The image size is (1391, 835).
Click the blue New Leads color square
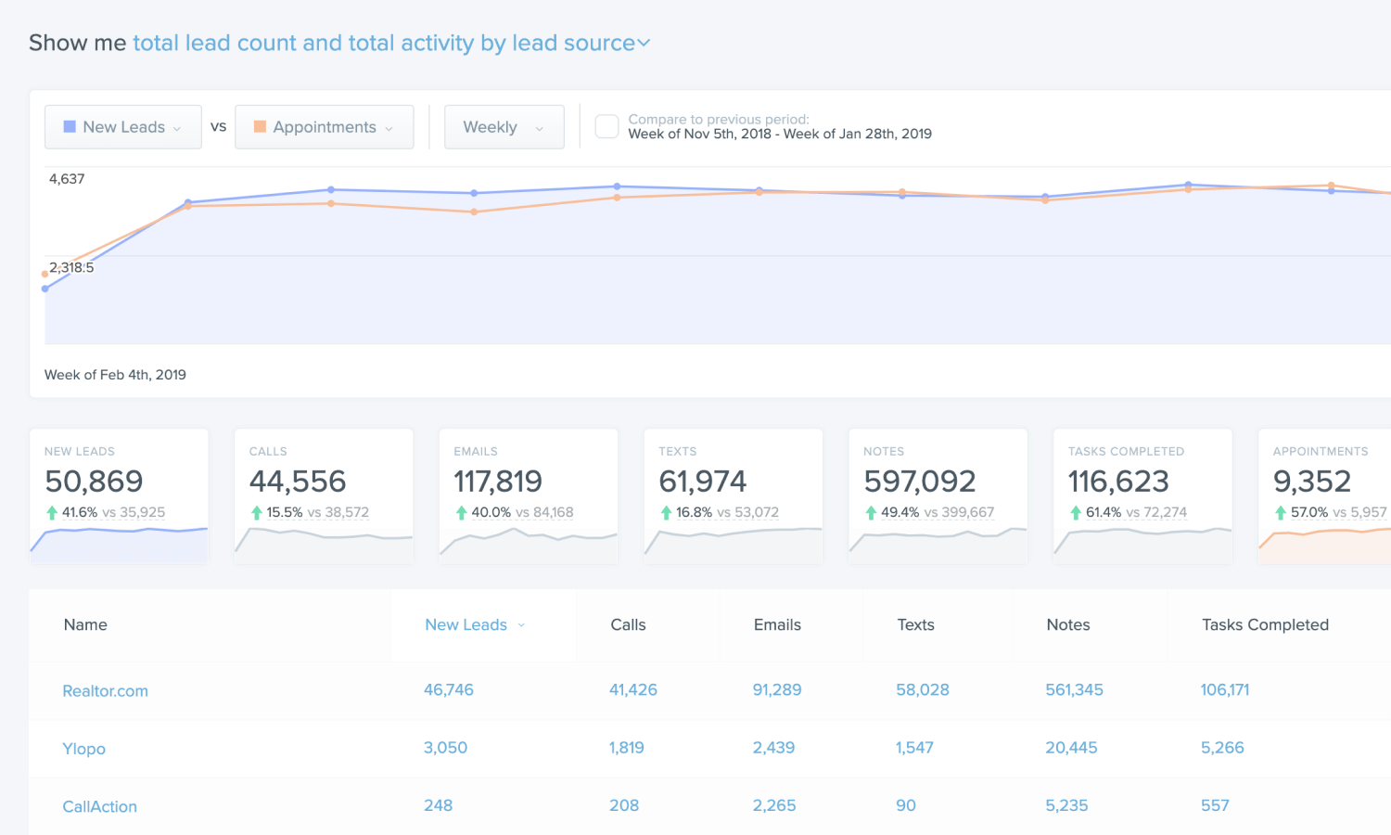coord(70,126)
